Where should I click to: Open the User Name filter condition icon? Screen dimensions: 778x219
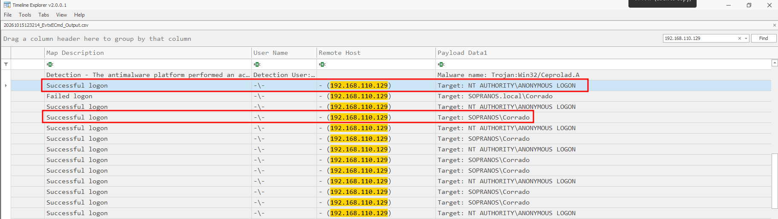point(257,64)
